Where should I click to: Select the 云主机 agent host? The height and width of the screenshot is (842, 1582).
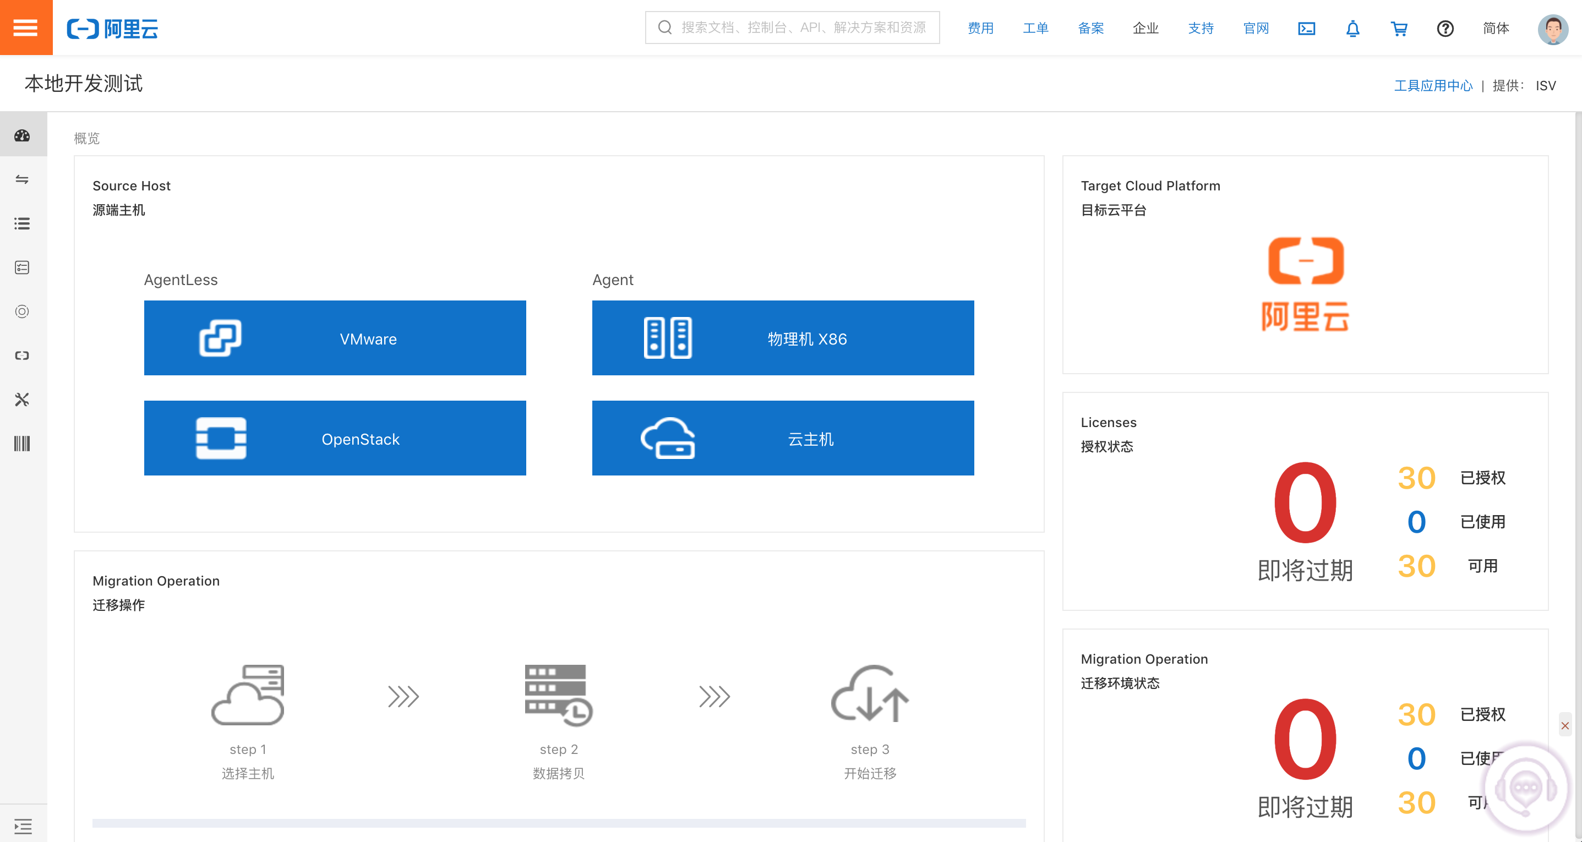(x=782, y=438)
